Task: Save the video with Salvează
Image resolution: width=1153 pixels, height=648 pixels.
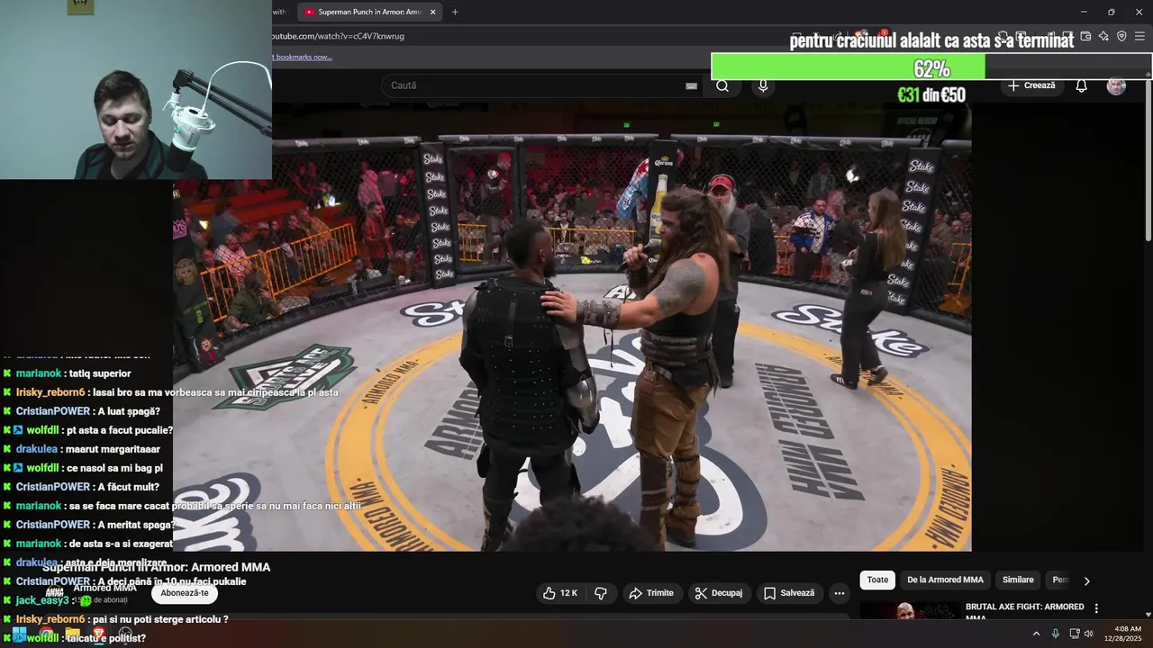Action: [789, 593]
